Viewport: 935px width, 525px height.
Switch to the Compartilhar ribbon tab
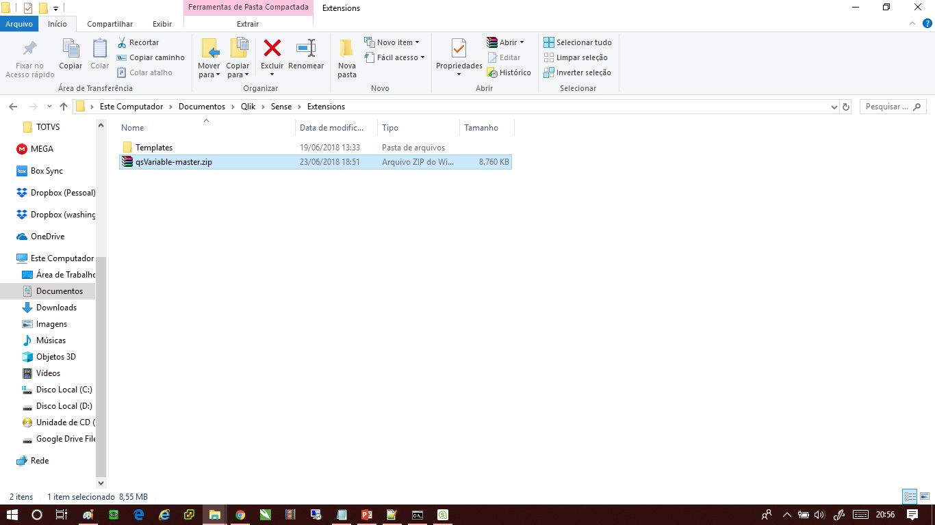[110, 24]
